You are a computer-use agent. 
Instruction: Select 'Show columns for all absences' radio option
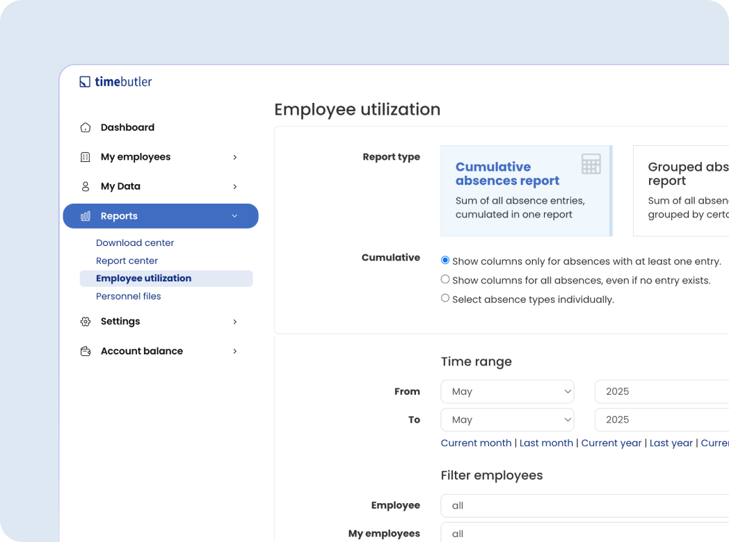445,279
